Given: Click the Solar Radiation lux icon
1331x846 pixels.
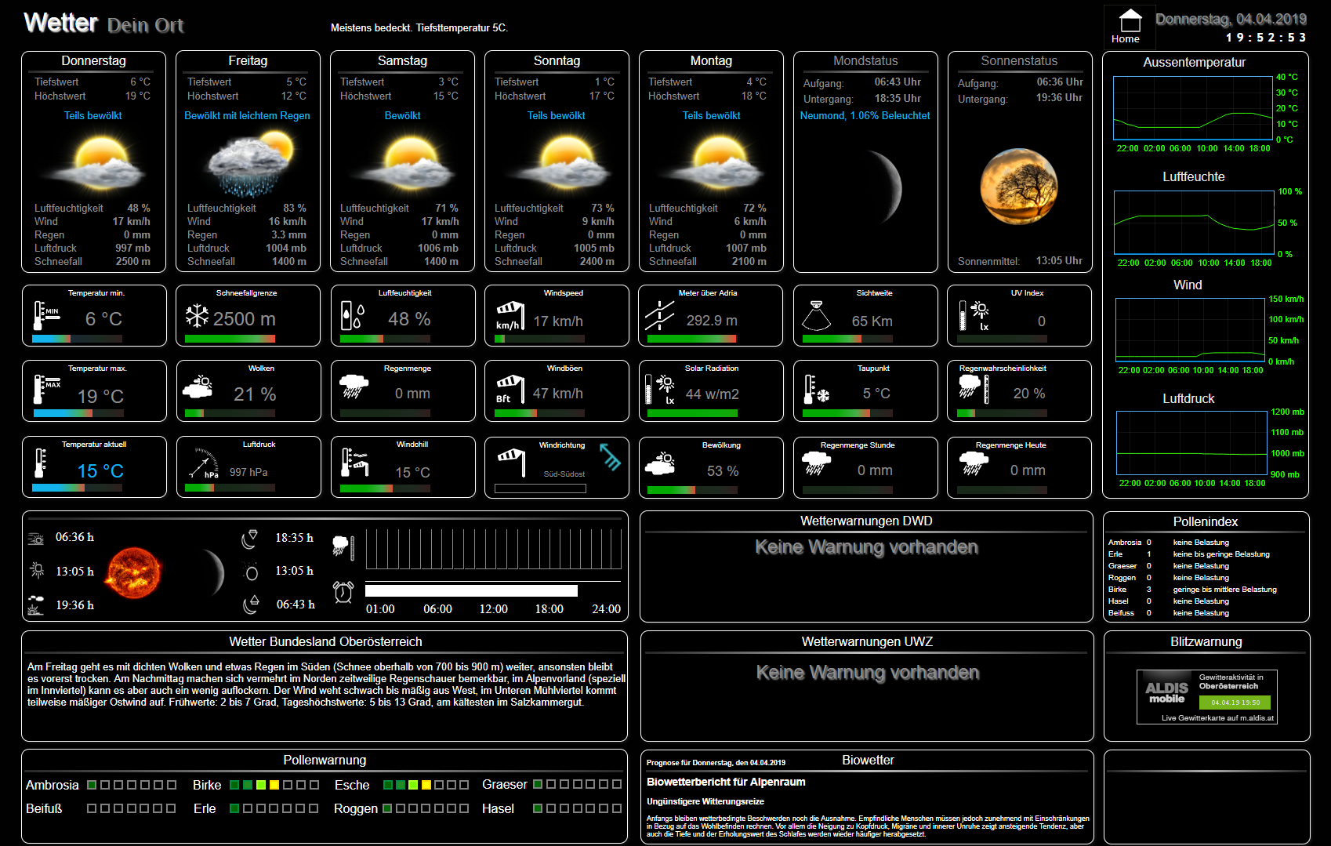Looking at the screenshot, I should coord(660,390).
